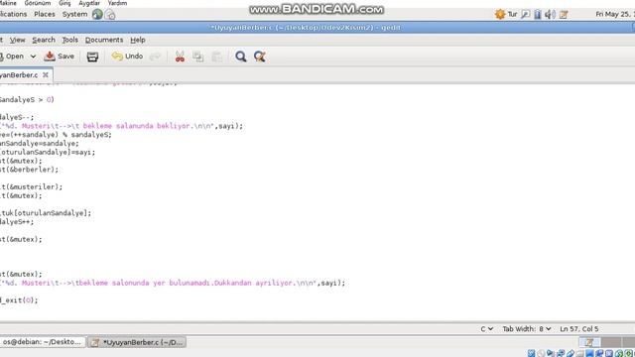Click the Copy toolbar icon
The image size is (635, 357).
[x=198, y=57]
